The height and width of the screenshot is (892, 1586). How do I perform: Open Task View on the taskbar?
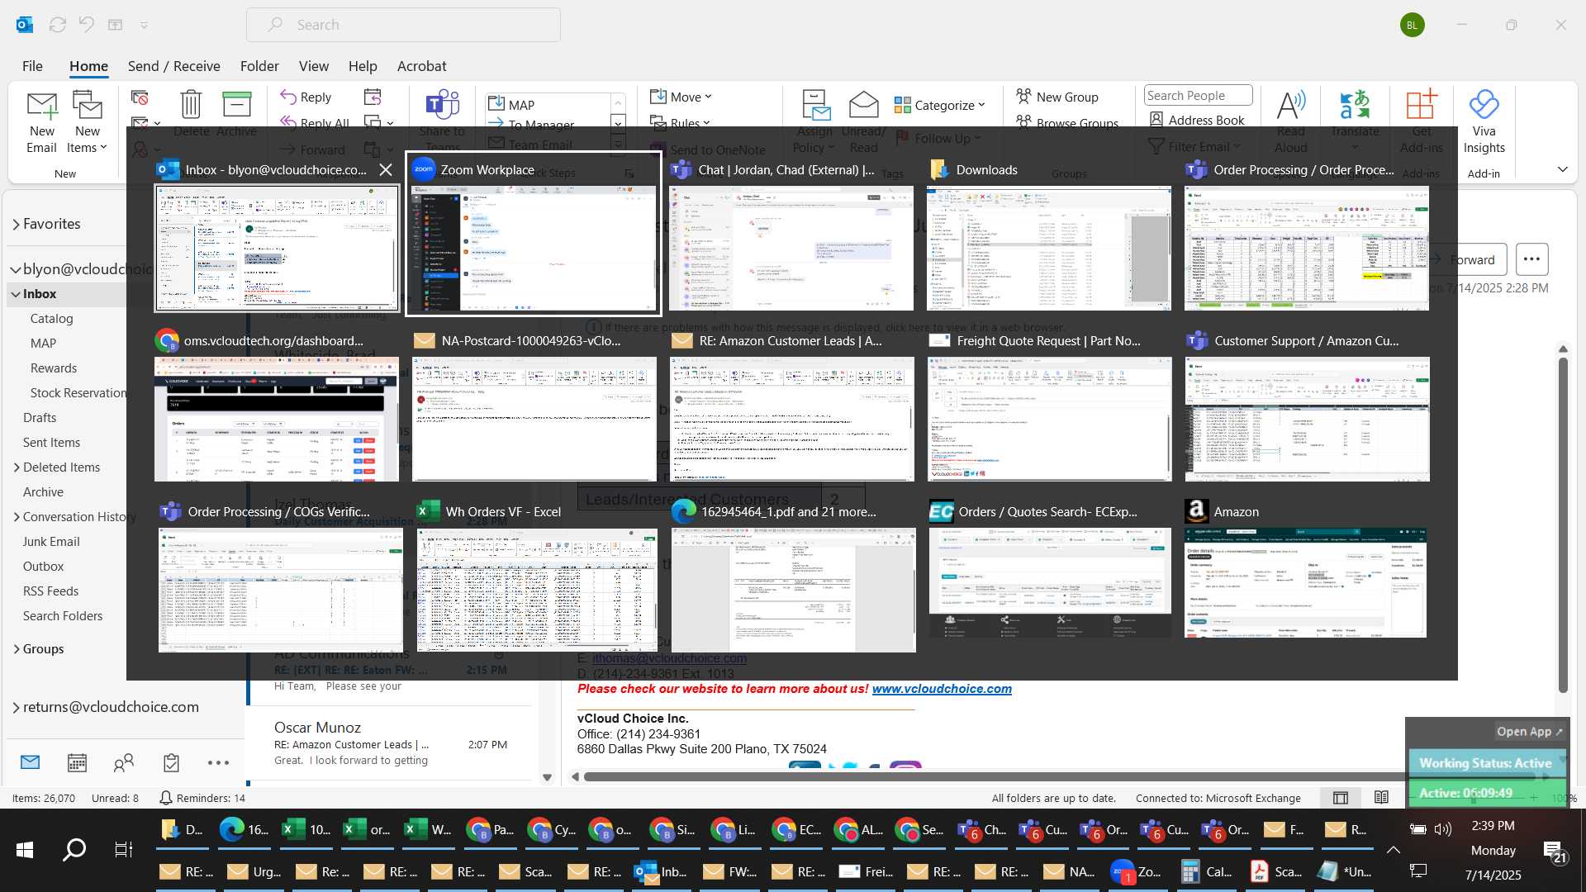(124, 849)
